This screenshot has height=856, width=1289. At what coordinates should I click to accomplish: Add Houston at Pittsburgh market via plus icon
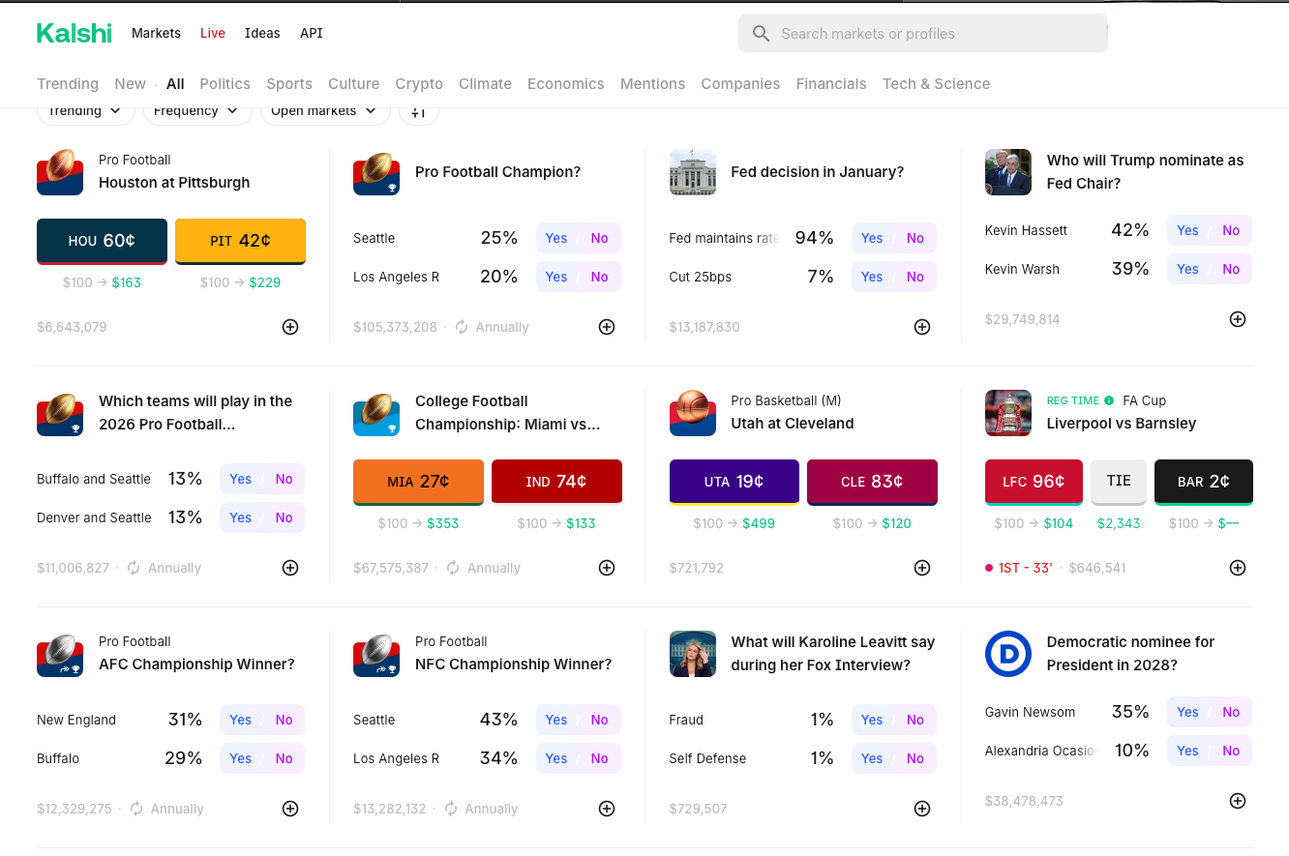290,327
